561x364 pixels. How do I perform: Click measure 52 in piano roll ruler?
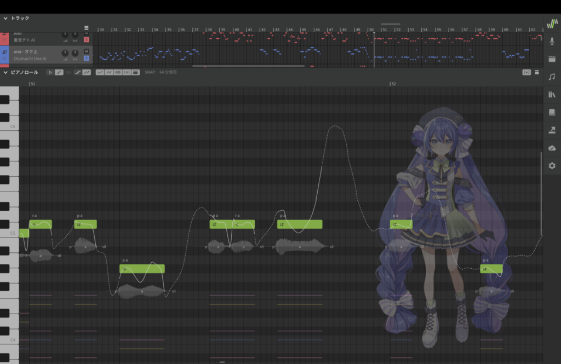pos(393,84)
